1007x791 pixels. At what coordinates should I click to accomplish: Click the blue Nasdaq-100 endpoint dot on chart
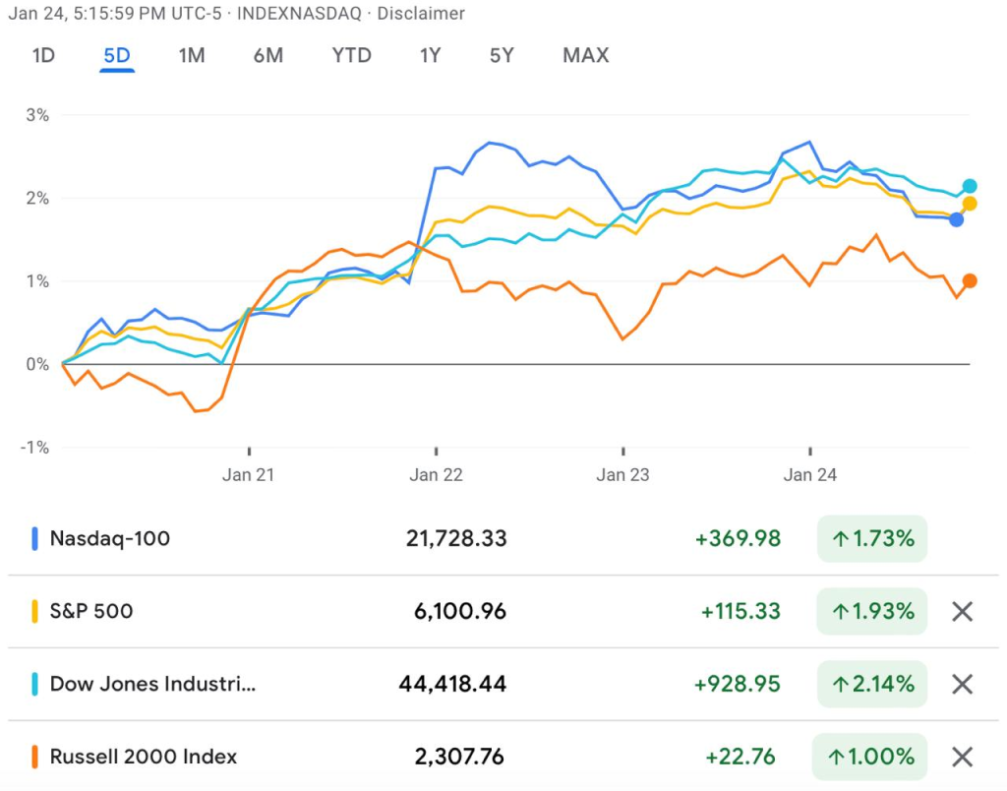click(956, 219)
